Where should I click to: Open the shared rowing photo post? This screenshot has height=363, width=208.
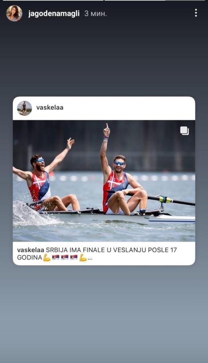click(x=104, y=181)
